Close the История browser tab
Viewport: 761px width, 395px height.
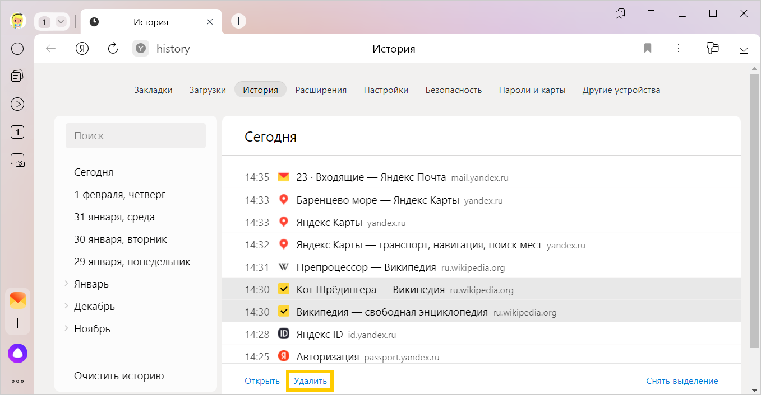point(210,22)
